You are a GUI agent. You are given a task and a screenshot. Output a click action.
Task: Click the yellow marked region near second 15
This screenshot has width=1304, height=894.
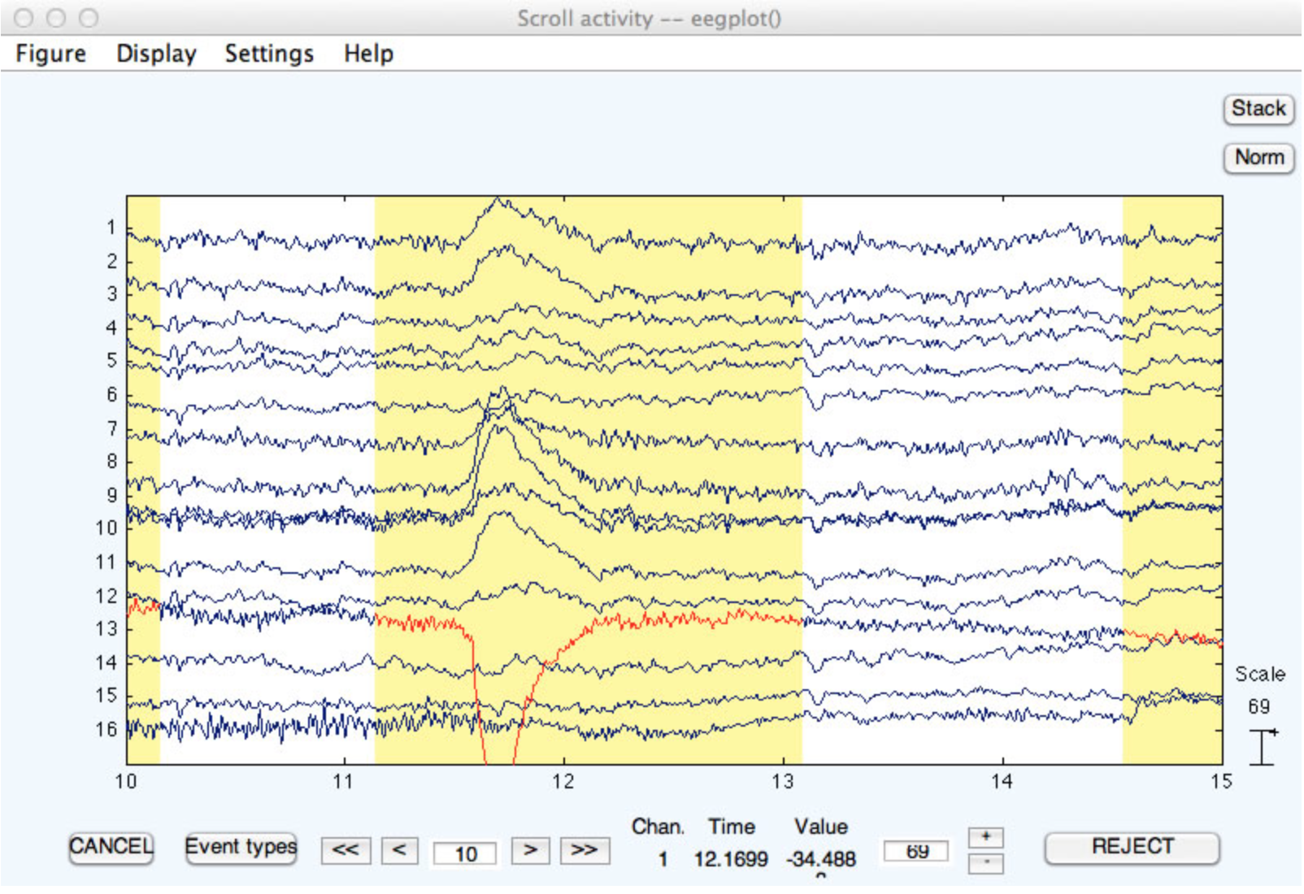[x=1172, y=480]
